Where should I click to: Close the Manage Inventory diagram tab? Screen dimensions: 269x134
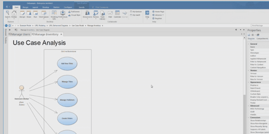click(61, 34)
